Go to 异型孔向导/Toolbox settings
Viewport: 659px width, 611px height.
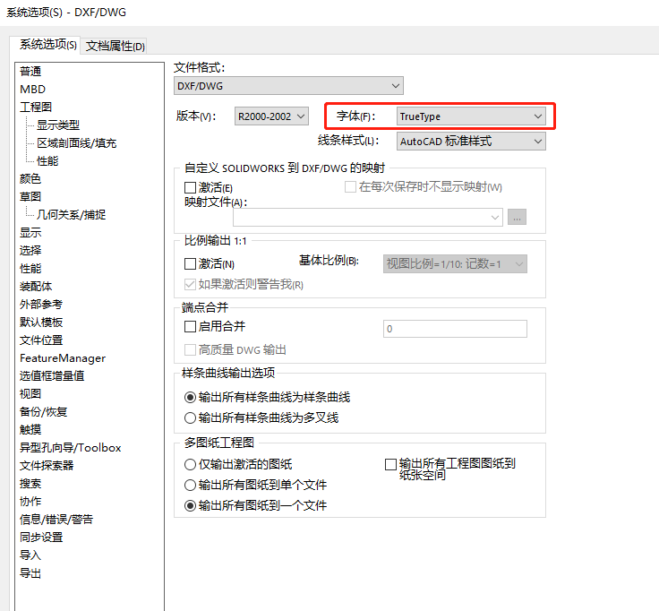pyautogui.click(x=70, y=447)
